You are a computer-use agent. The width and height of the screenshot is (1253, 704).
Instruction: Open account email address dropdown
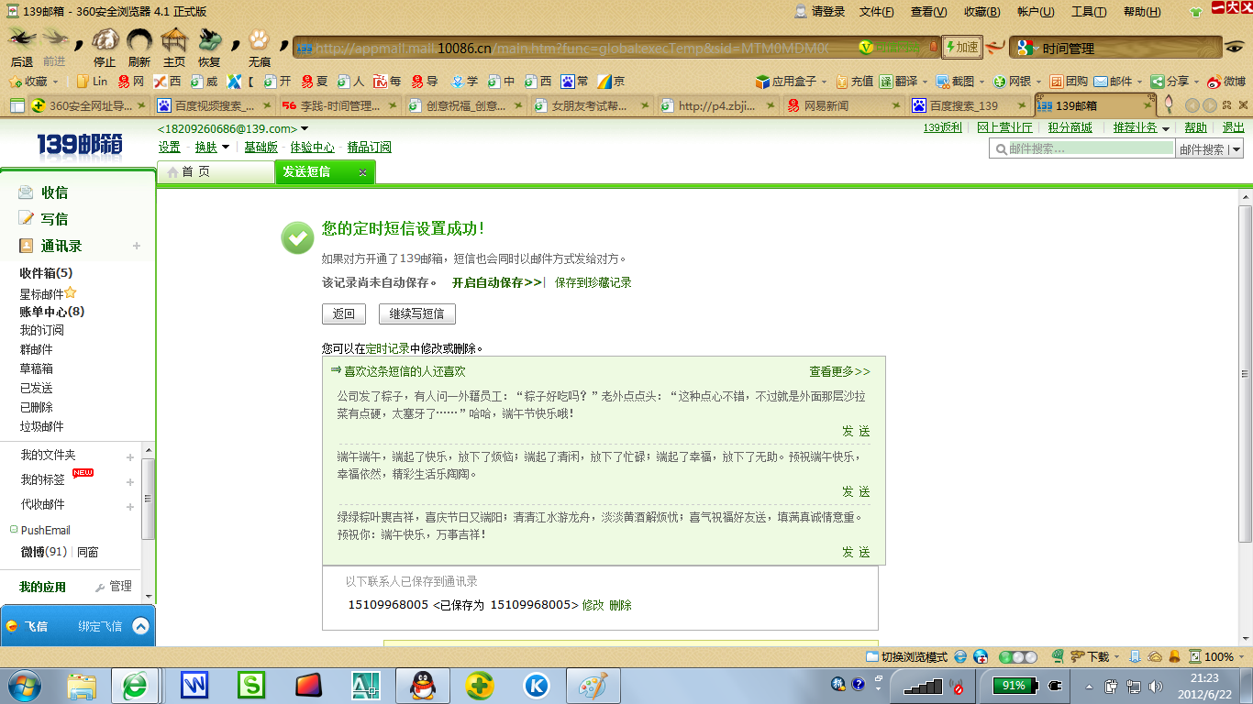point(305,129)
